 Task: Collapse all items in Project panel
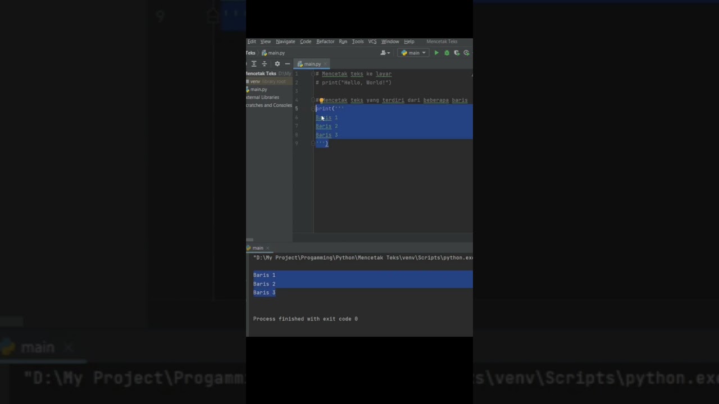point(265,64)
